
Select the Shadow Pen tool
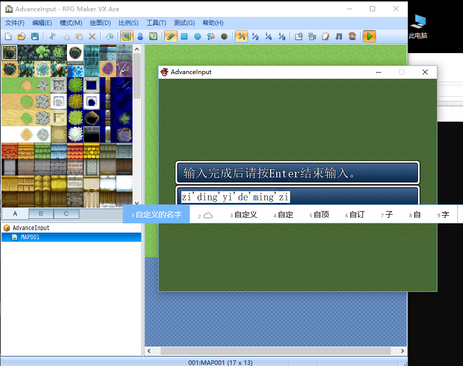click(224, 36)
